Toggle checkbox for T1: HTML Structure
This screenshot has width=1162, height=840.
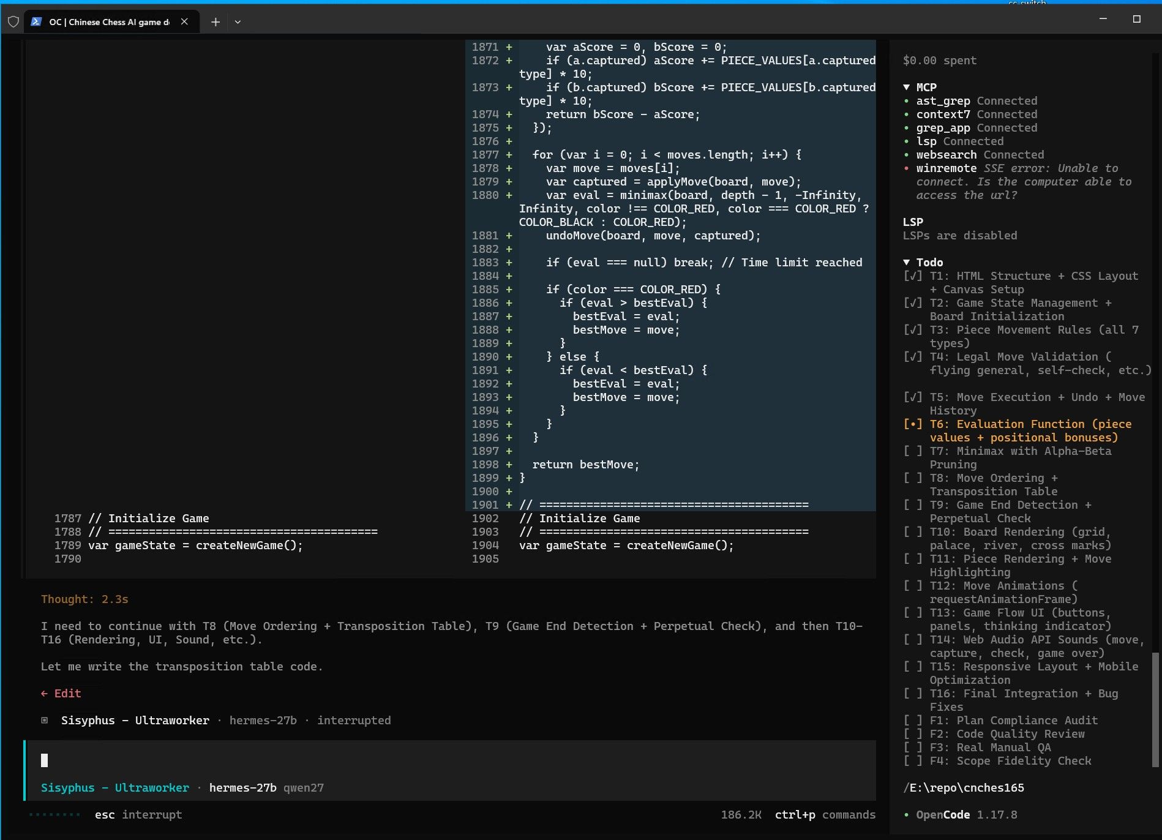click(x=913, y=276)
